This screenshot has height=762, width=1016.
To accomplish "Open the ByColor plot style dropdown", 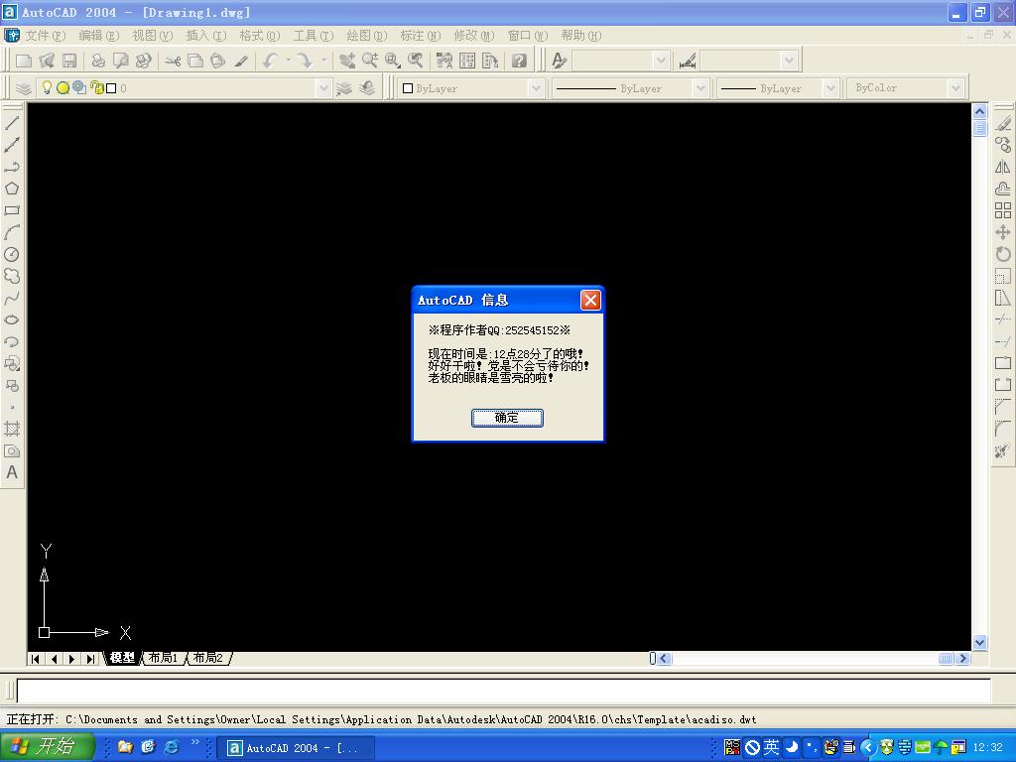I will coord(955,88).
